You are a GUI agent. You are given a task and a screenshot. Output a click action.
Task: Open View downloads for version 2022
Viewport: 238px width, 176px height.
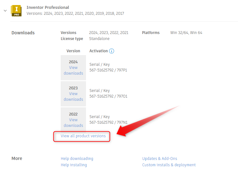tap(73, 123)
